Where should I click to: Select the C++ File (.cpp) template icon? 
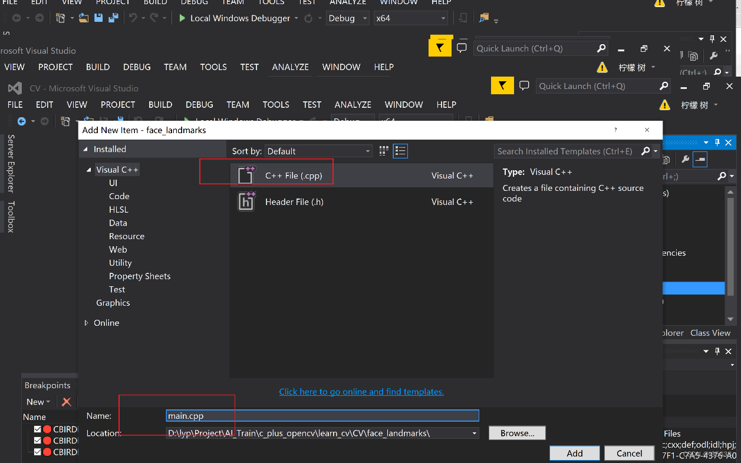pyautogui.click(x=246, y=174)
